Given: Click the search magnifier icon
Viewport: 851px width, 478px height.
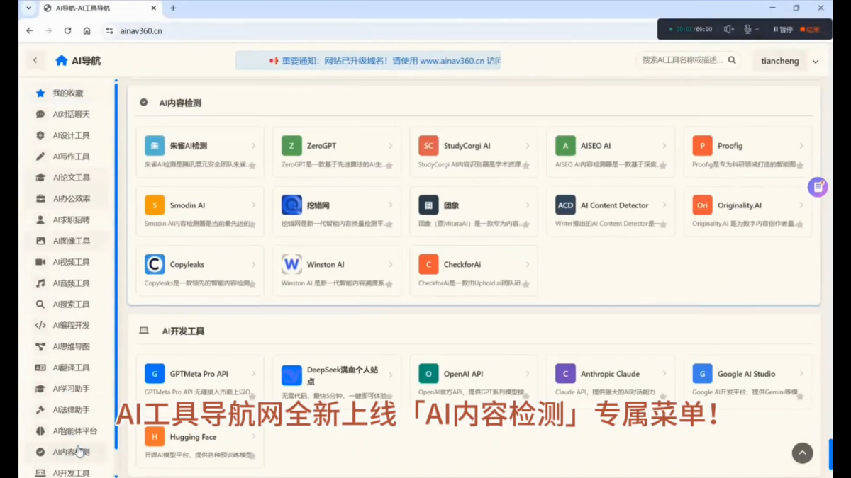Looking at the screenshot, I should click(732, 60).
